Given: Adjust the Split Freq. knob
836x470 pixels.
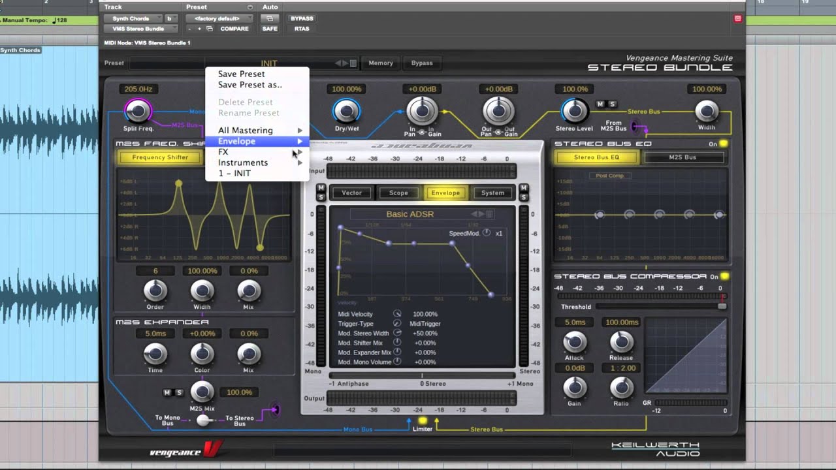Looking at the screenshot, I should coord(138,111).
